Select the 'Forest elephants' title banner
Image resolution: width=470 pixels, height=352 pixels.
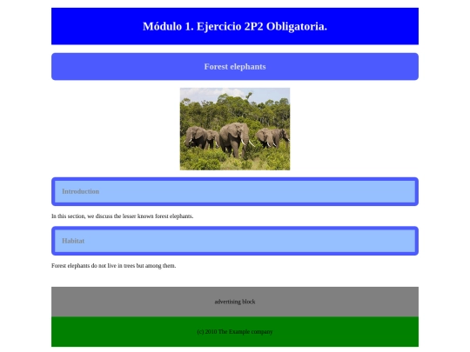click(235, 66)
